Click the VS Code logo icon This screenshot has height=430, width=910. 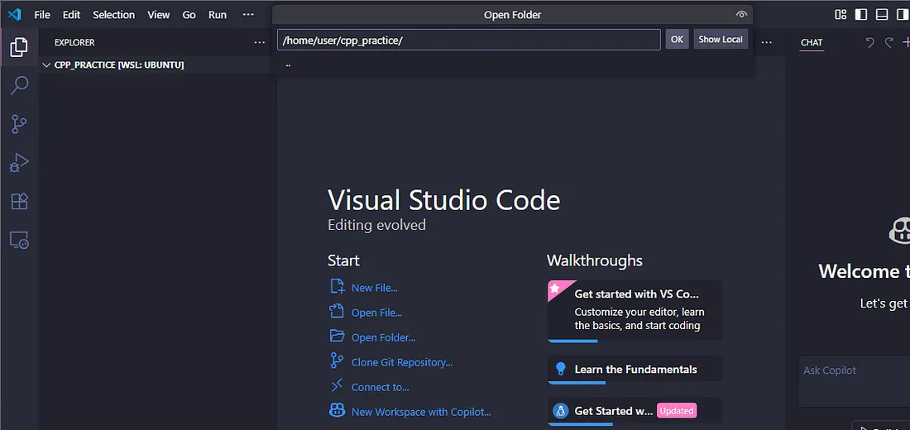pyautogui.click(x=15, y=15)
